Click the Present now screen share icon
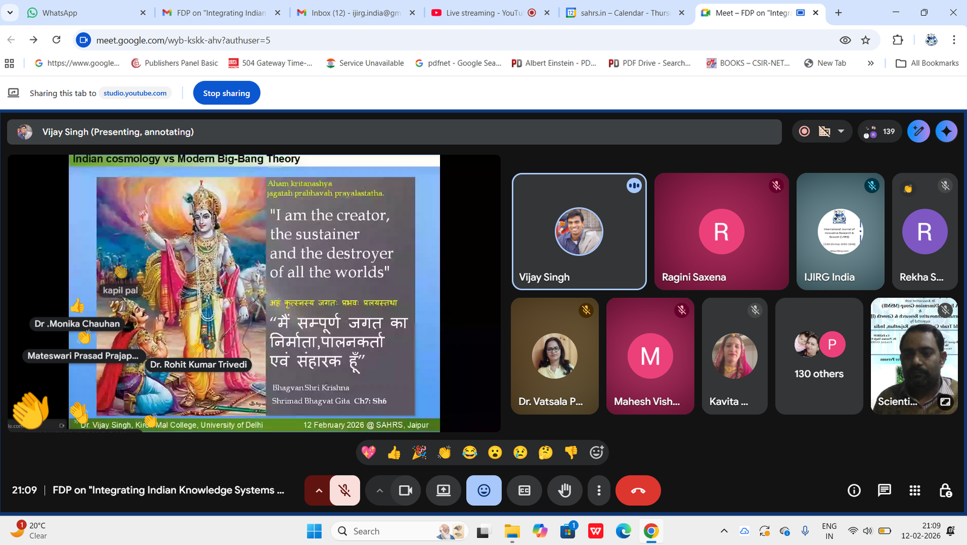Viewport: 967px width, 545px height. pos(444,491)
